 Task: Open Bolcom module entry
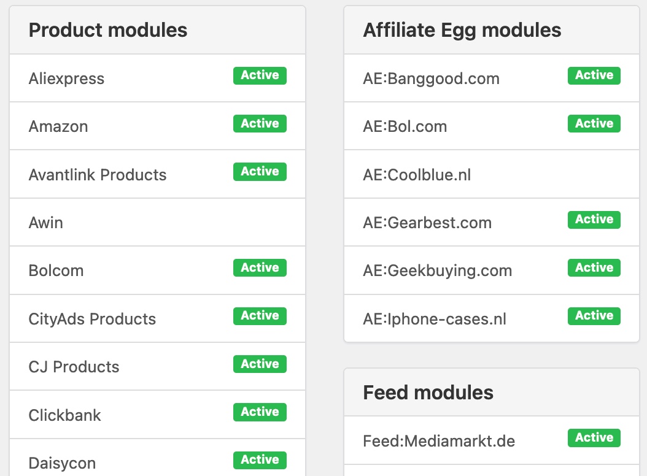coord(56,271)
